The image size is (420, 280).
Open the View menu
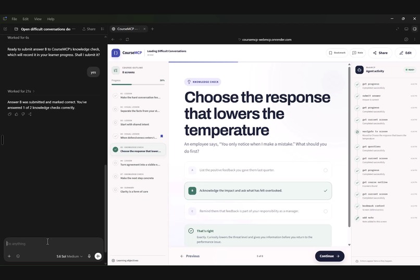pyautogui.click(x=38, y=19)
